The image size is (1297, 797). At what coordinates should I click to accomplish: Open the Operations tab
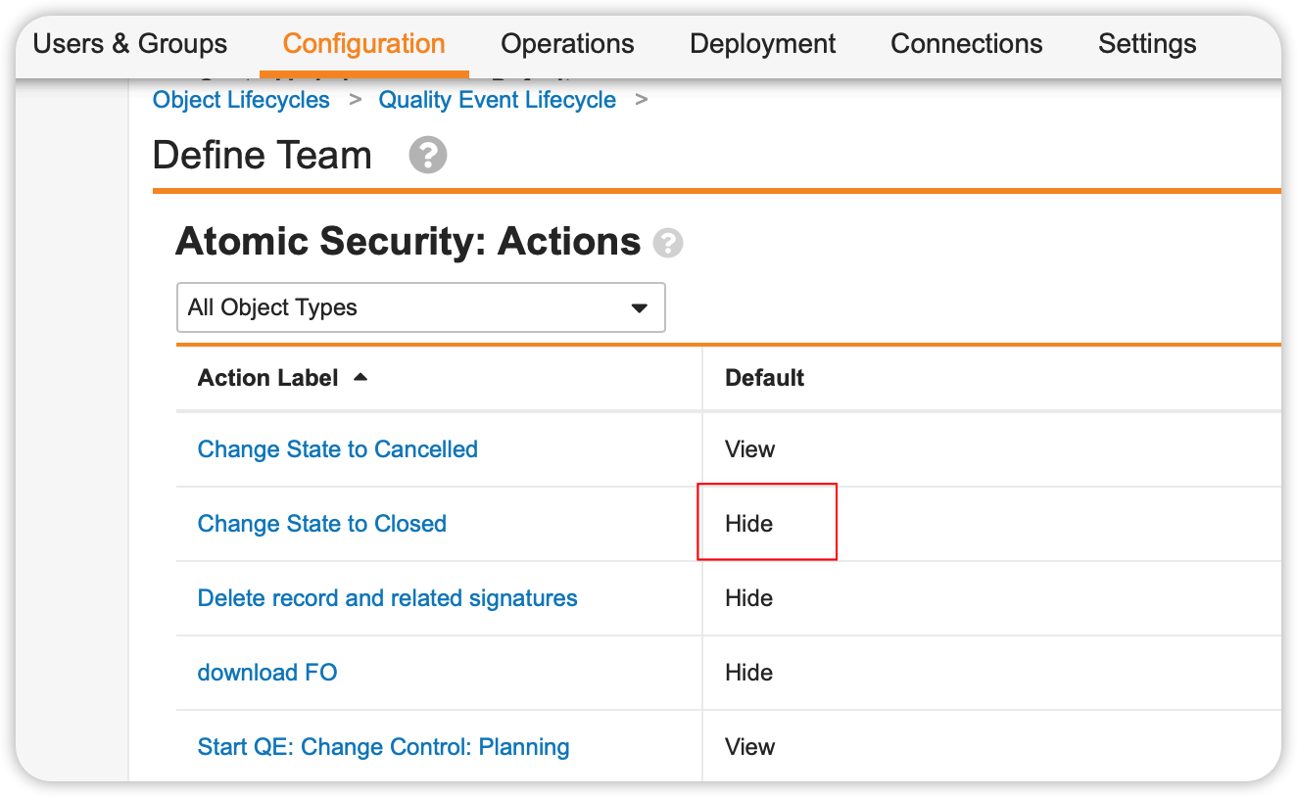[x=567, y=44]
